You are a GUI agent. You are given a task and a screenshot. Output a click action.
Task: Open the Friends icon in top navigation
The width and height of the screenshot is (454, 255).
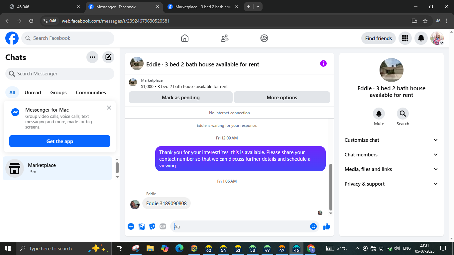tap(225, 38)
